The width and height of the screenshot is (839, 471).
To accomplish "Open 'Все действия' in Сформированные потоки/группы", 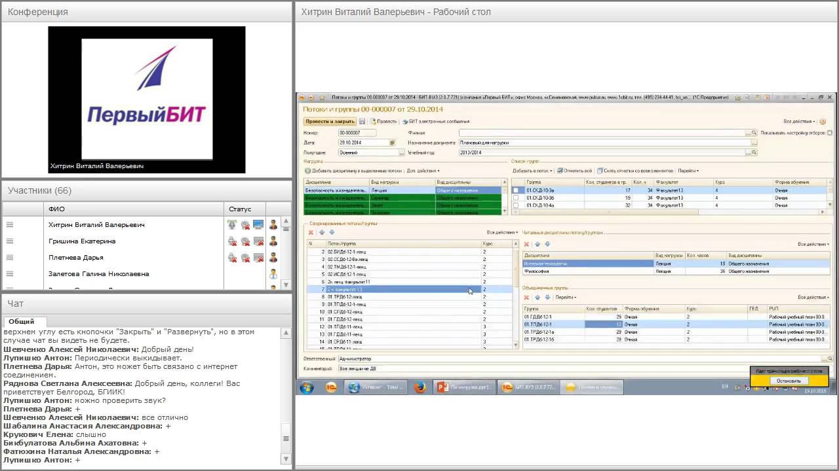I will [502, 232].
